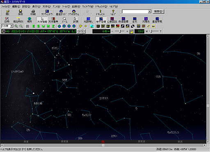The image size is (210, 152).
Task: Look at zenith with green Z icon
Action: click(x=53, y=26)
